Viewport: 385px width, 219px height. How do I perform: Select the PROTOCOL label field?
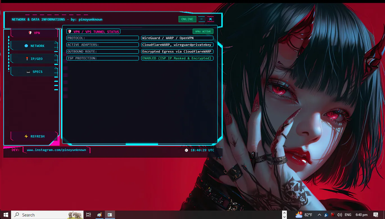pyautogui.click(x=103, y=38)
